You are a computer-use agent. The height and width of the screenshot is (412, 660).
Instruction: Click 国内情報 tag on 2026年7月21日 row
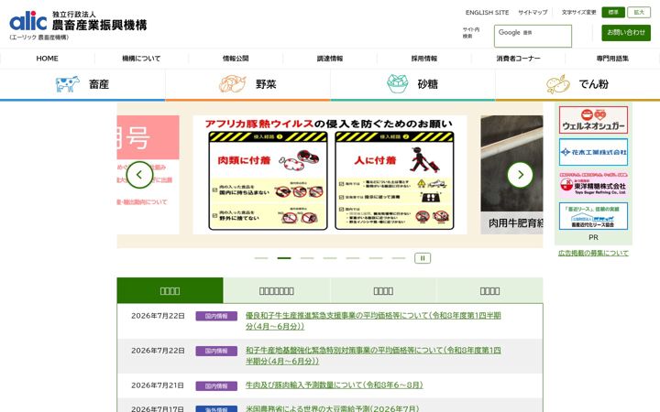click(x=216, y=385)
